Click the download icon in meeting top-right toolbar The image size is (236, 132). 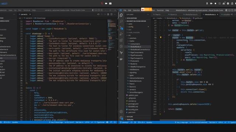[207, 3]
